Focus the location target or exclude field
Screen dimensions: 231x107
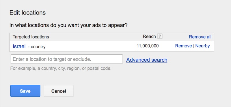pos(67,59)
